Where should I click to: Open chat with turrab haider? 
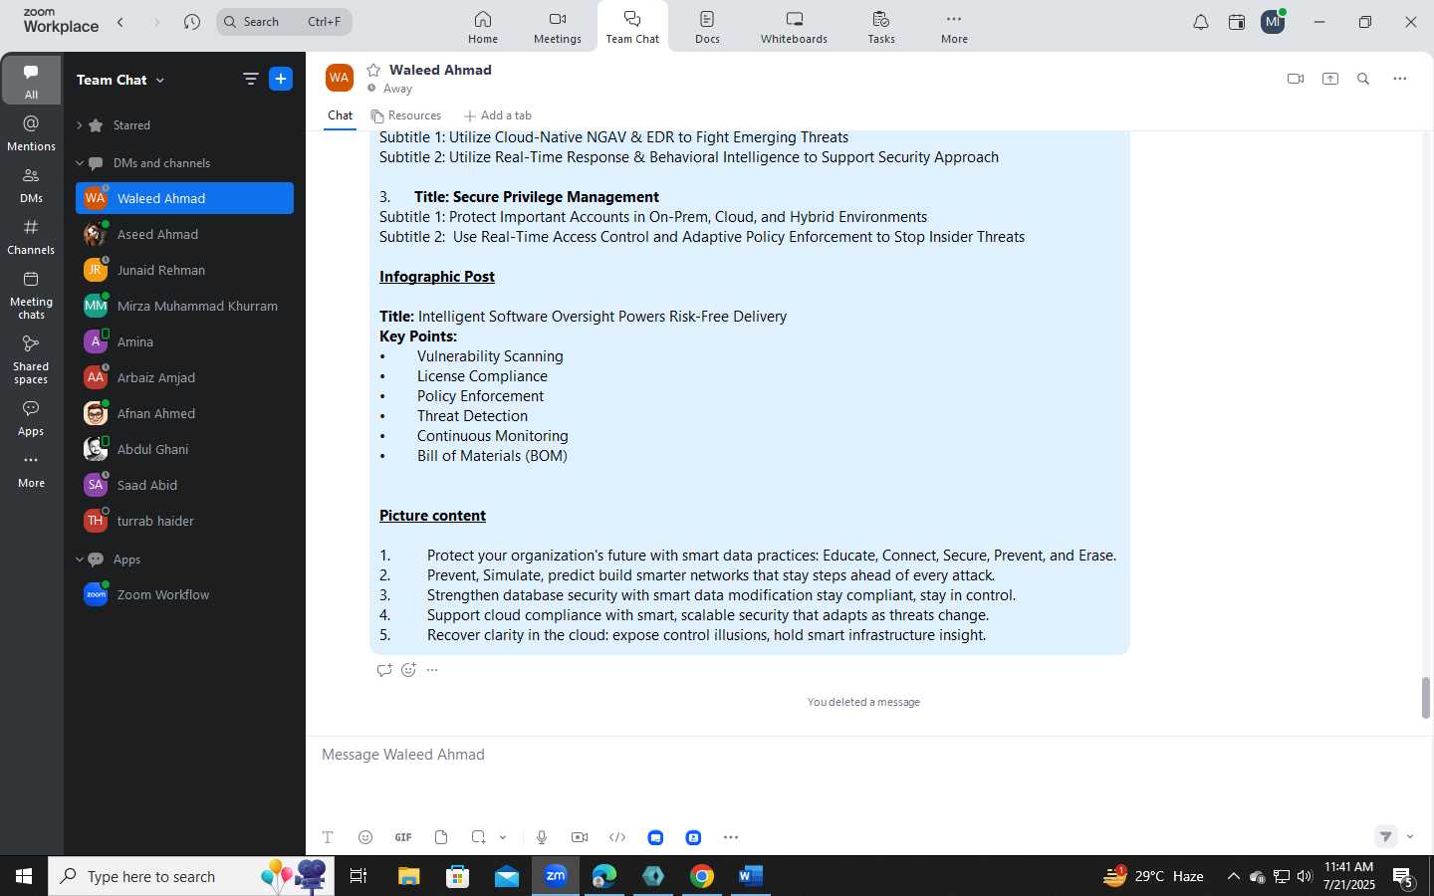tap(184, 521)
